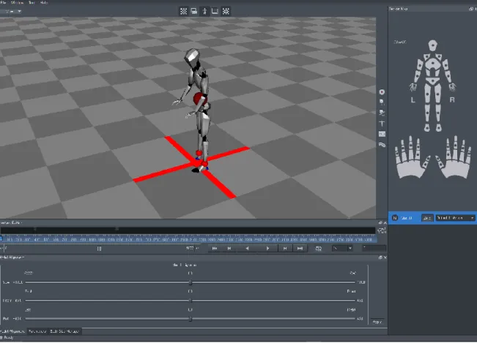Float the Field Alignment panel
The width and height of the screenshot is (477, 343).
pos(380,257)
